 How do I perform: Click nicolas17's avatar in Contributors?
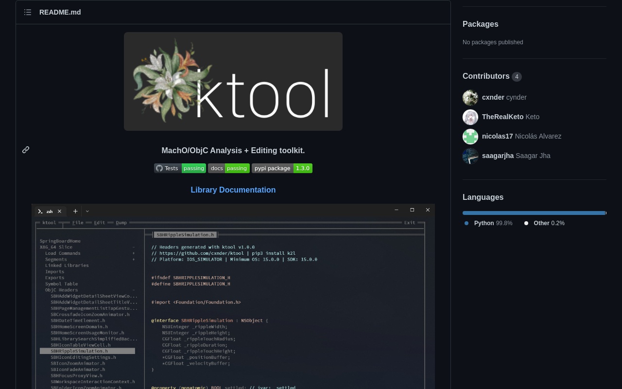(x=470, y=137)
